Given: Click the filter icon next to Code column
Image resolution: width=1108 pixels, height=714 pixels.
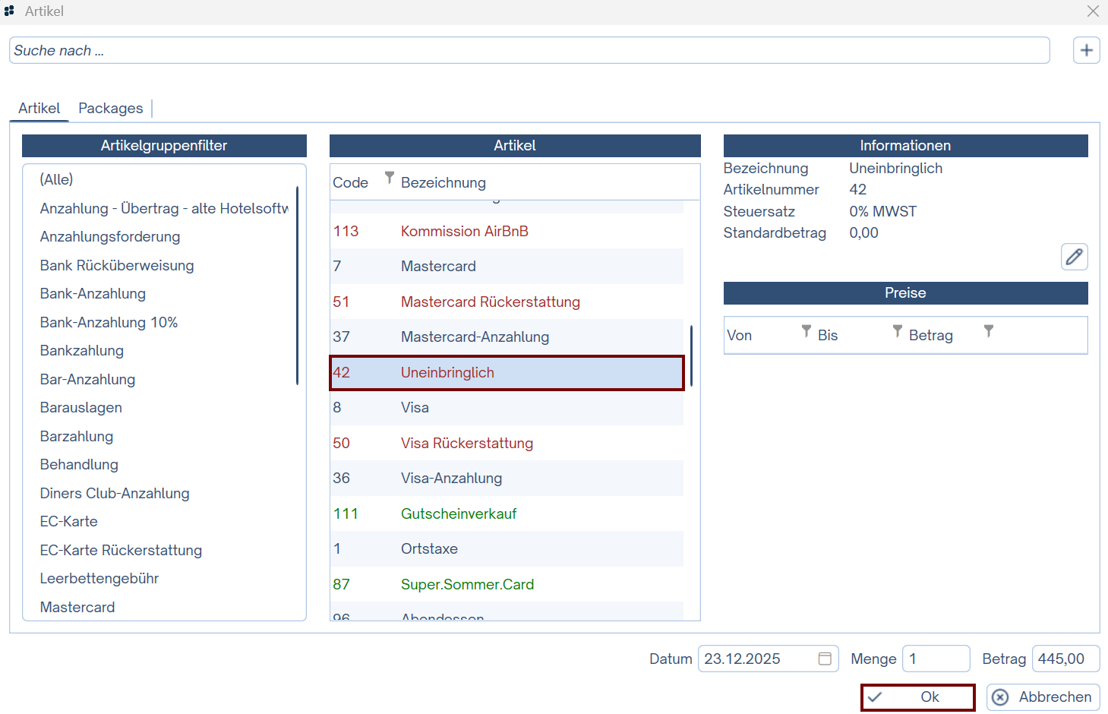Looking at the screenshot, I should tap(389, 178).
